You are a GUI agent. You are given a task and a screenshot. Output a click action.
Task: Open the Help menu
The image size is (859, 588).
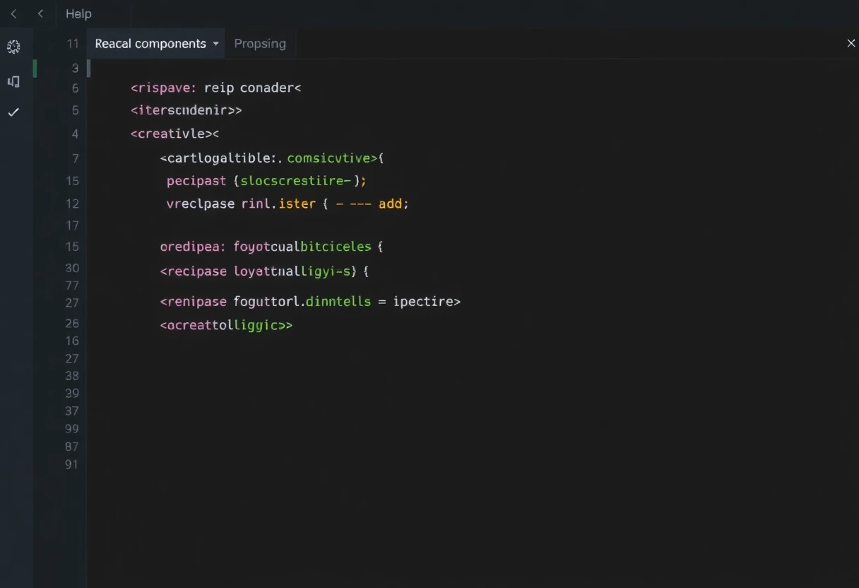(x=78, y=14)
